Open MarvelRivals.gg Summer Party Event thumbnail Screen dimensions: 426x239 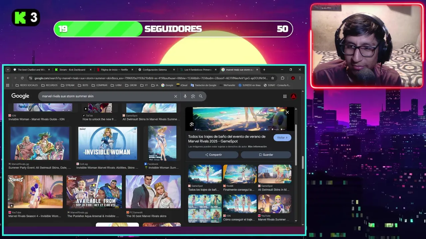click(40, 143)
